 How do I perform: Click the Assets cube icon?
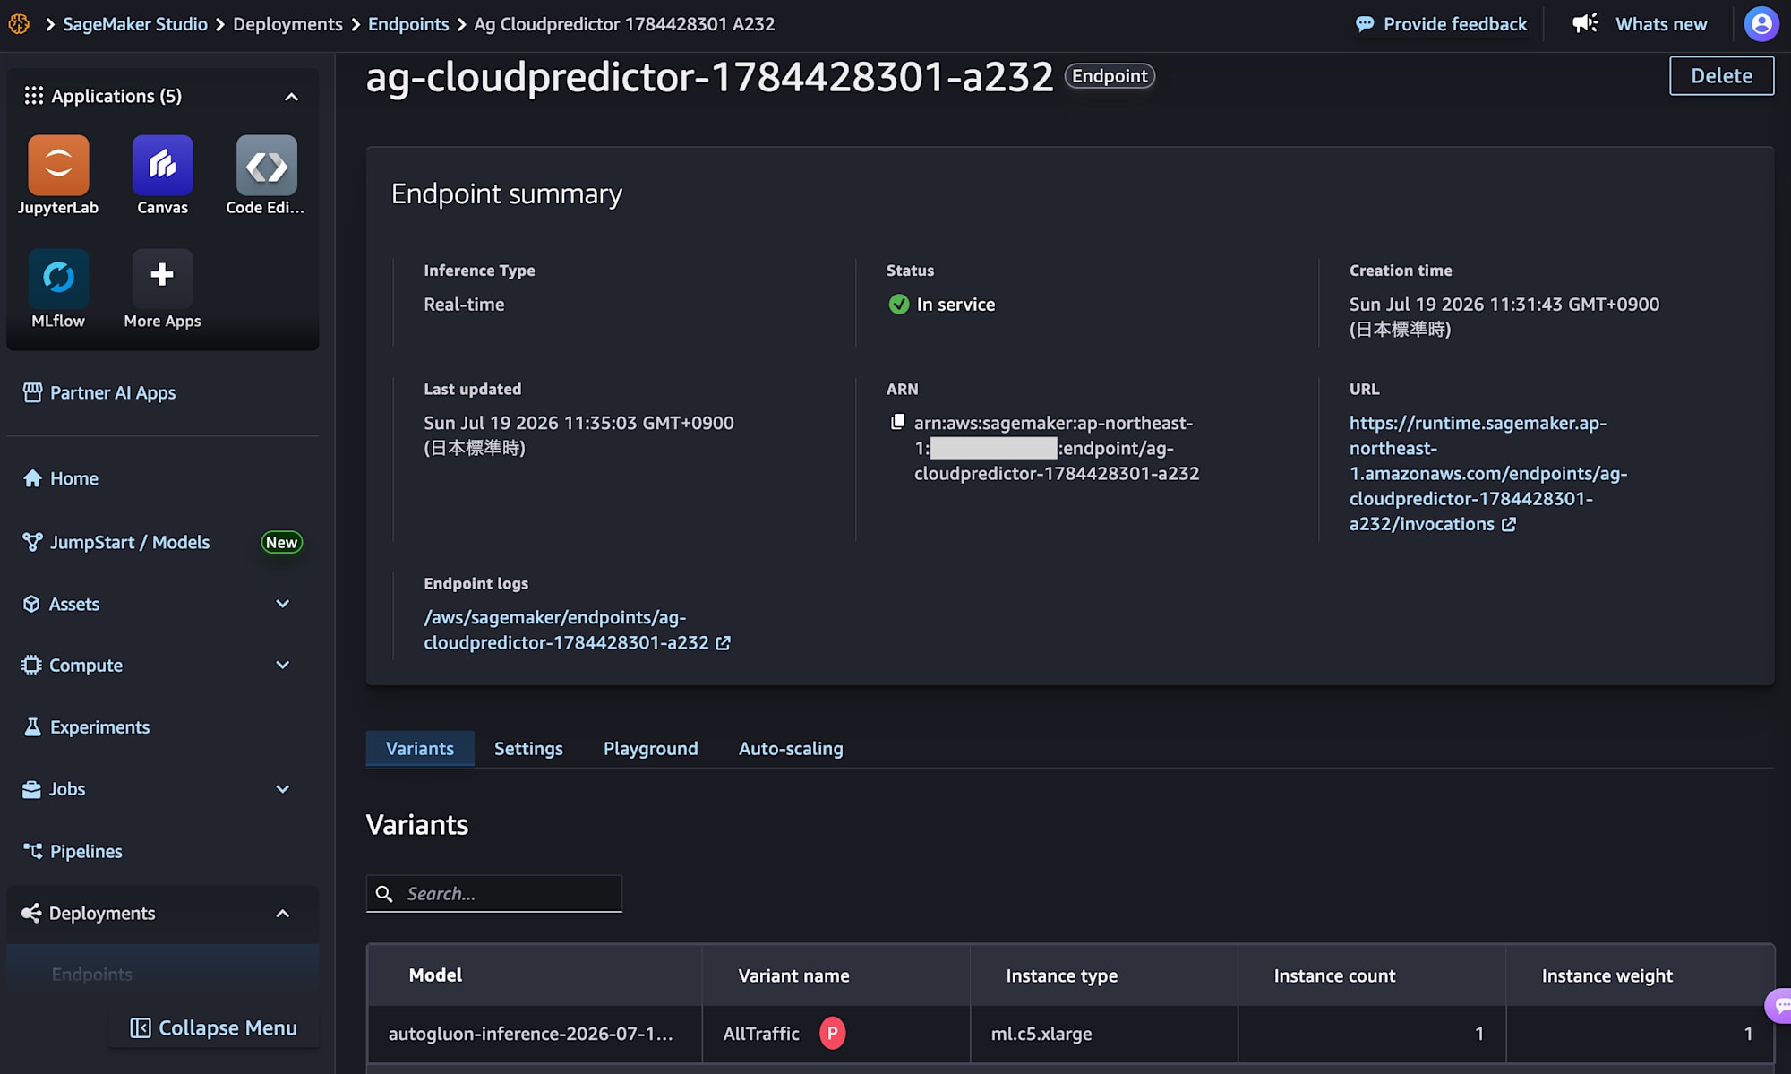click(31, 604)
